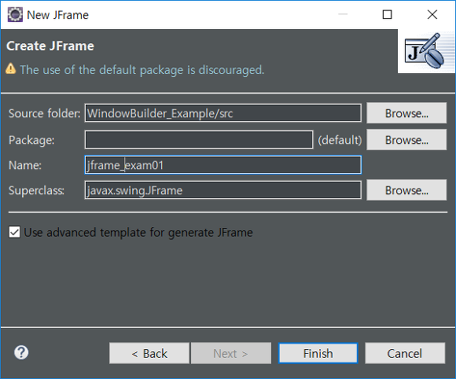The width and height of the screenshot is (456, 379).
Task: Focus the Source folder text field
Action: point(223,113)
